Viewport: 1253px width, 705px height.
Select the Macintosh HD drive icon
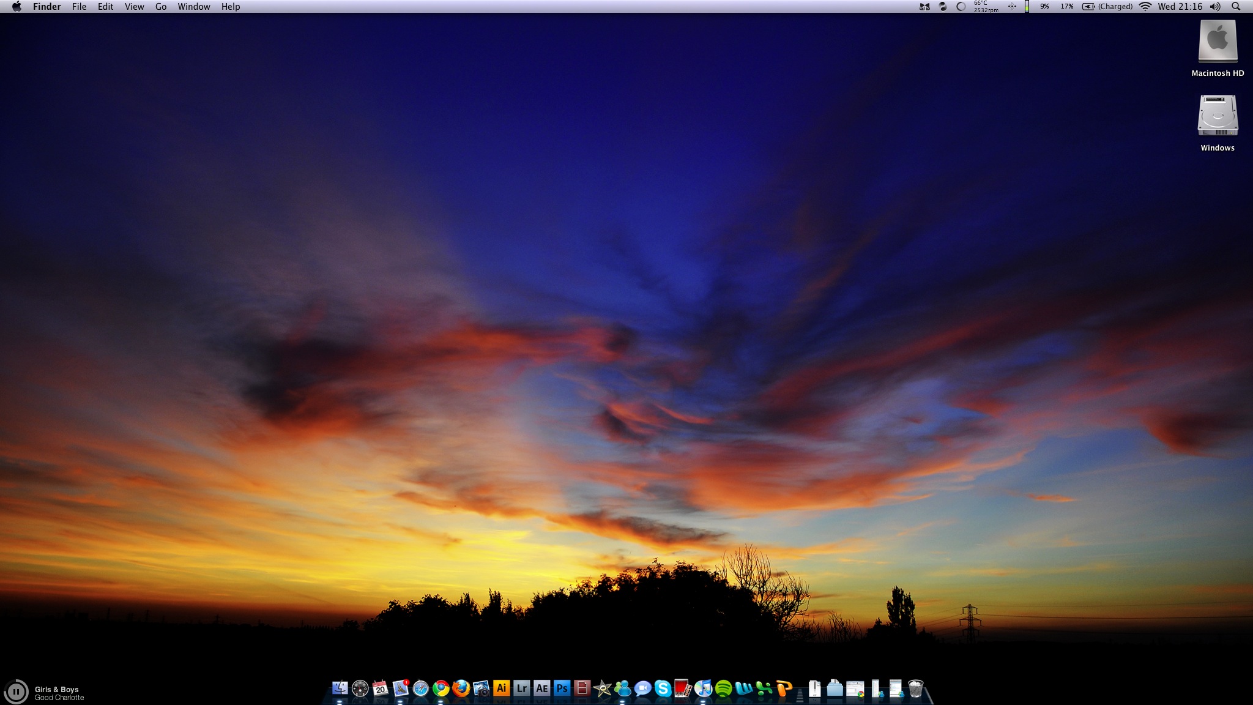pyautogui.click(x=1218, y=42)
